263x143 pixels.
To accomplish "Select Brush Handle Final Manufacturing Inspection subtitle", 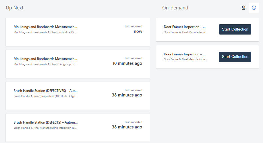I will coord(45,128).
